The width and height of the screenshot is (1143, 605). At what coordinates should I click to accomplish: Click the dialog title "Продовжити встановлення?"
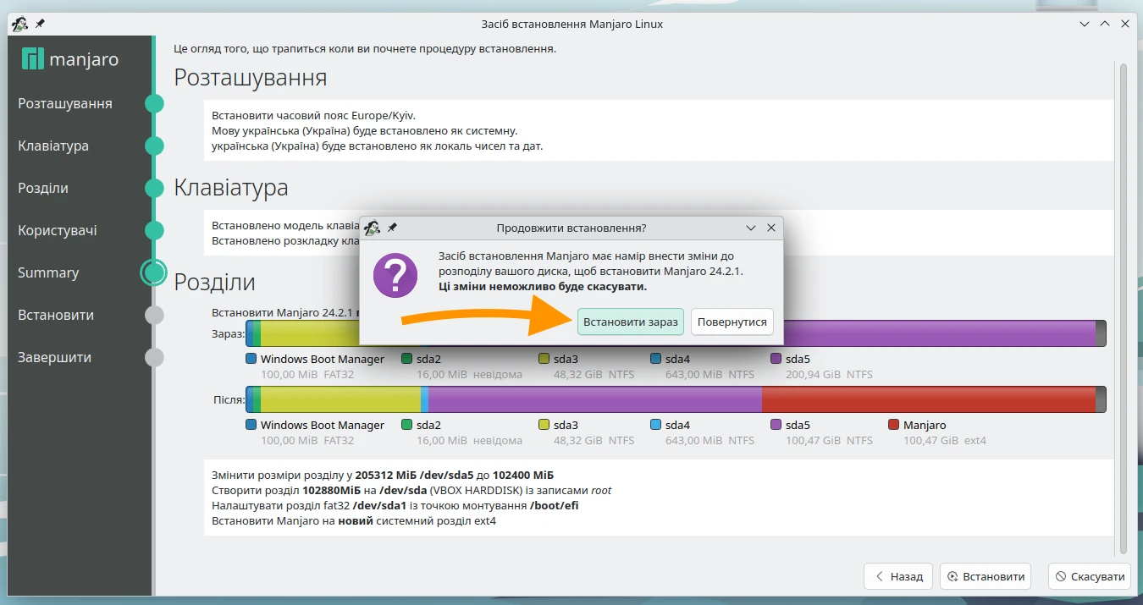pos(571,228)
